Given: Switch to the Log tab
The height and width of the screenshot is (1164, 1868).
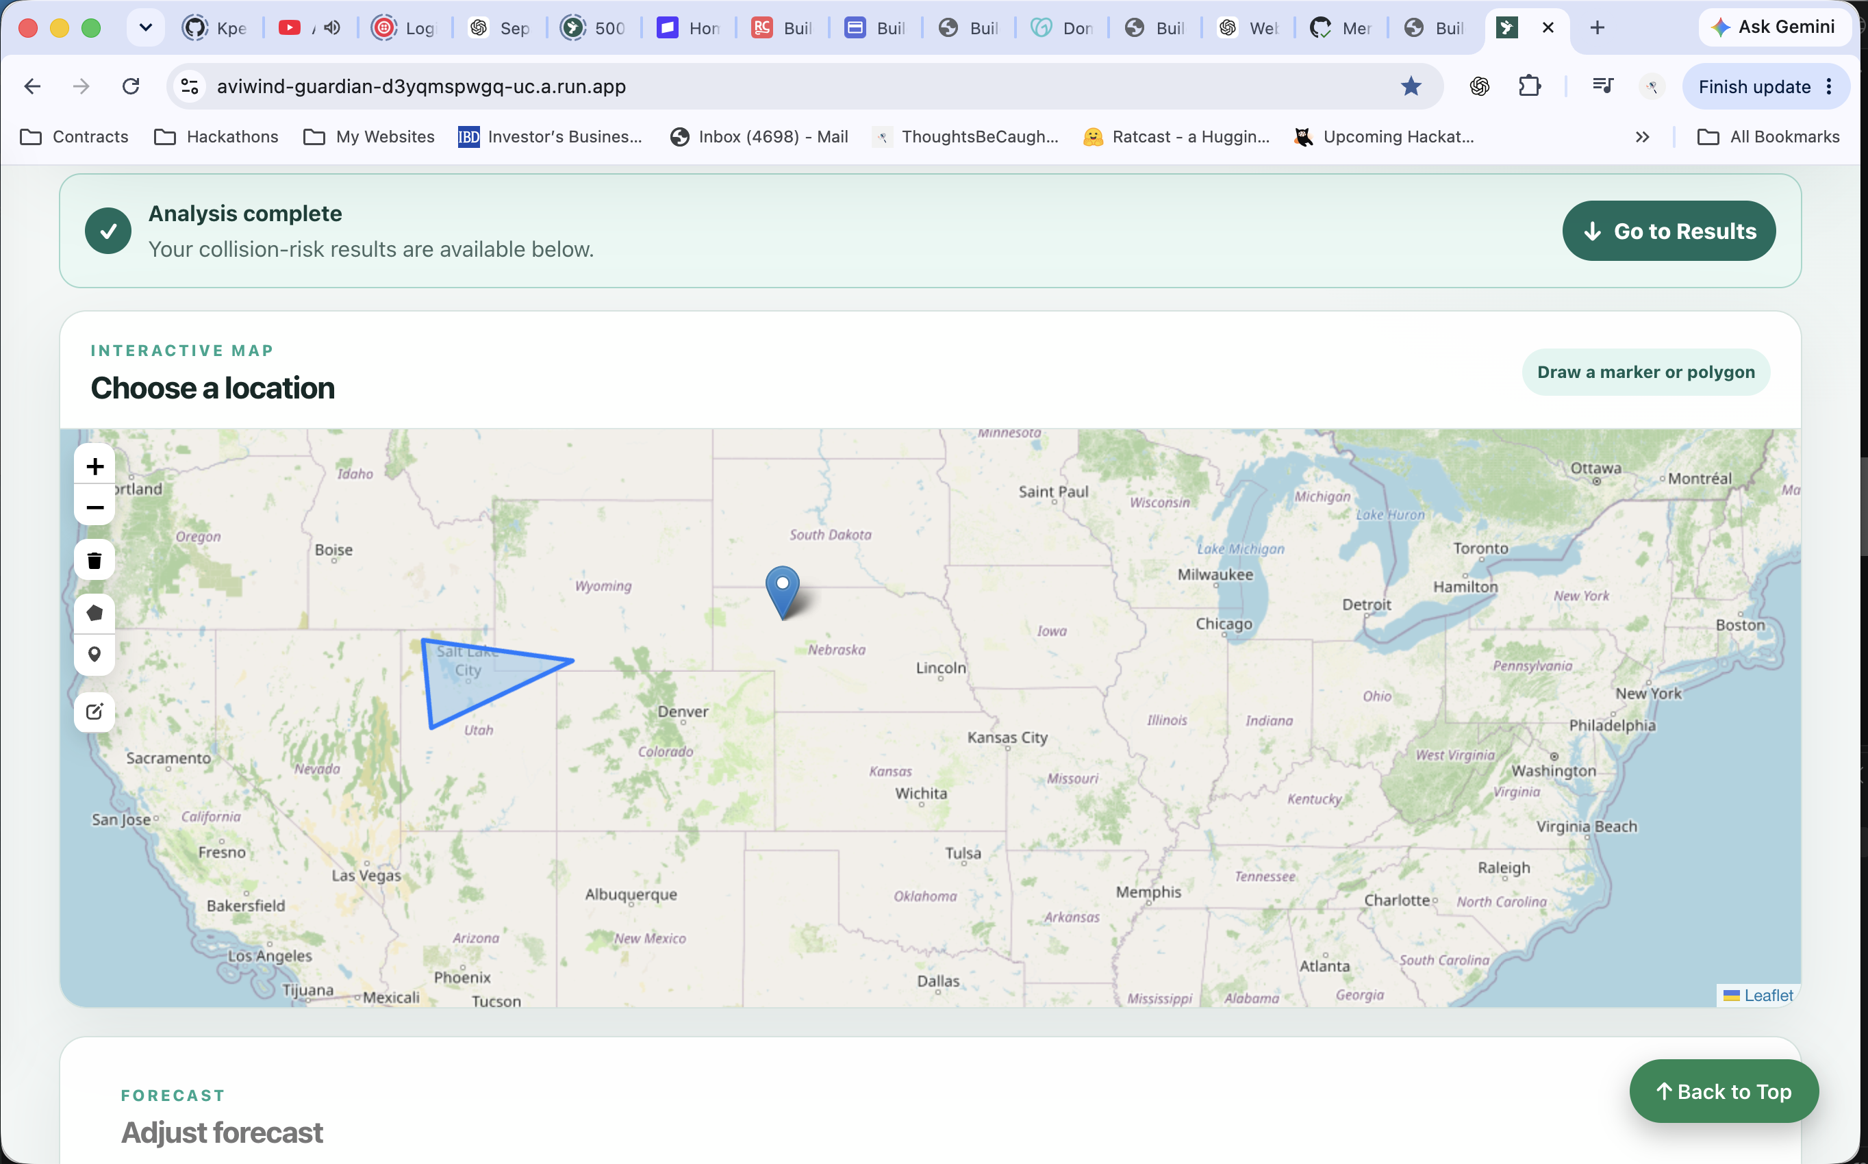Looking at the screenshot, I should (x=405, y=27).
